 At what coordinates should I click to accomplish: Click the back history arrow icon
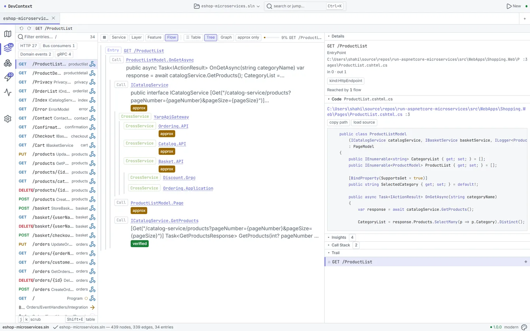click(21, 28)
